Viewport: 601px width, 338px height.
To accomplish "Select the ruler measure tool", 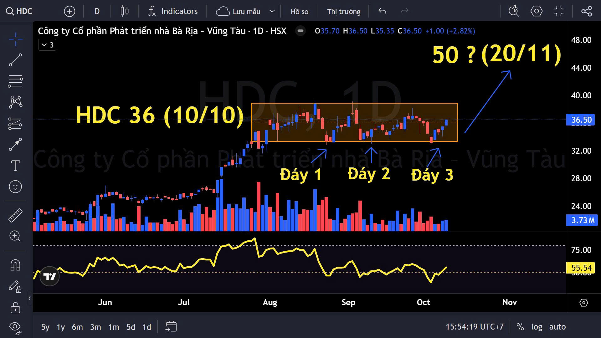I will point(15,215).
